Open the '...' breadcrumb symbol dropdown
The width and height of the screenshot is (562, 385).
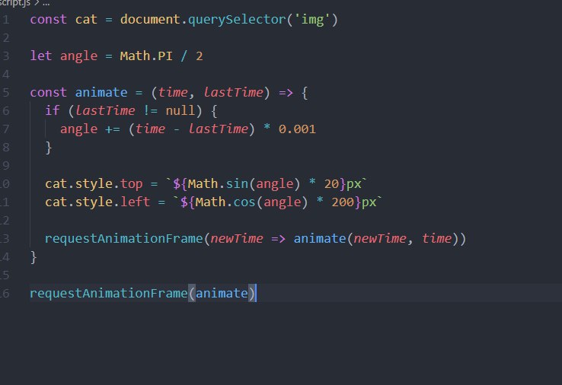(46, 3)
